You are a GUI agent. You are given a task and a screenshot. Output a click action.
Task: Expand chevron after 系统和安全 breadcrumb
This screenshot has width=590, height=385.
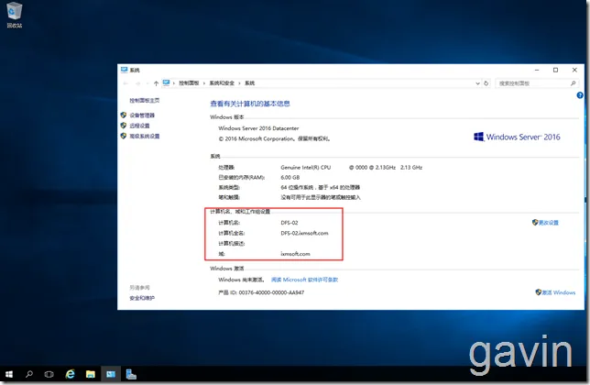[x=239, y=83]
